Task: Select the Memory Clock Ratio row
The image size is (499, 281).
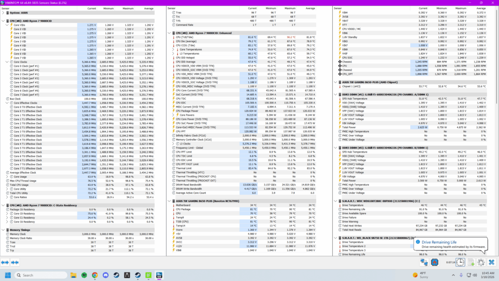Action: pos(77,238)
